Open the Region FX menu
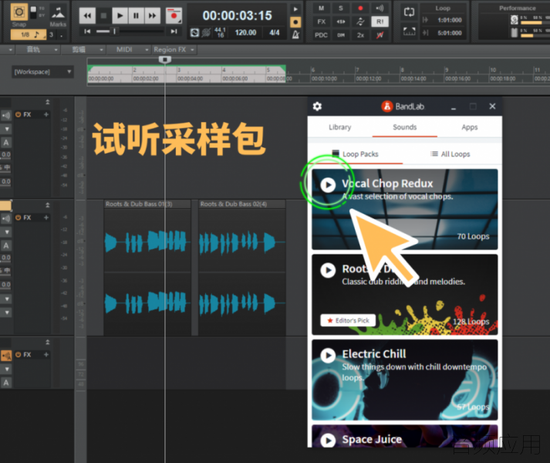 coord(174,49)
